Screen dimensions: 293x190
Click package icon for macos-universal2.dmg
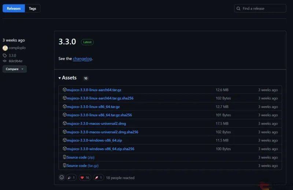pos(65,123)
